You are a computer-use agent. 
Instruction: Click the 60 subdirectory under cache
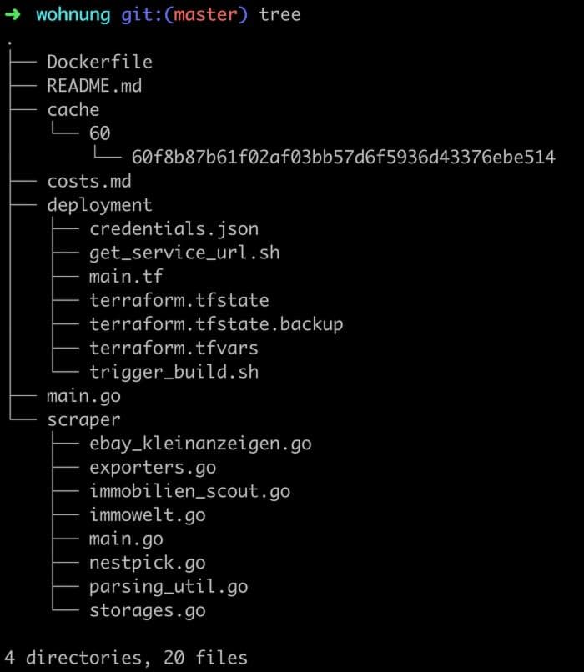(x=99, y=133)
